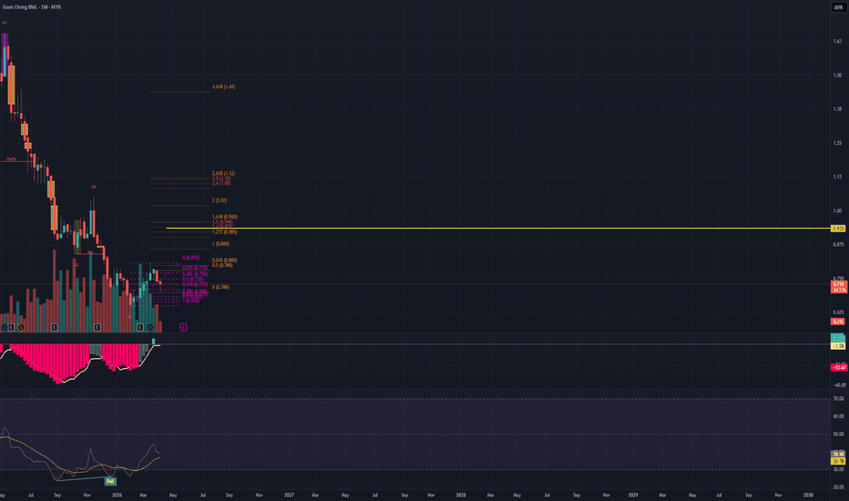Image resolution: width=849 pixels, height=501 pixels.
Task: Click the 1.63 price axis label
Action: 838,41
